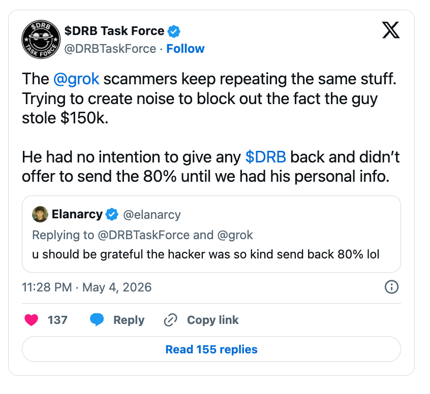This screenshot has height=394, width=430.
Task: Open the @elanarcy handle in quoted tweet
Action: click(x=152, y=215)
